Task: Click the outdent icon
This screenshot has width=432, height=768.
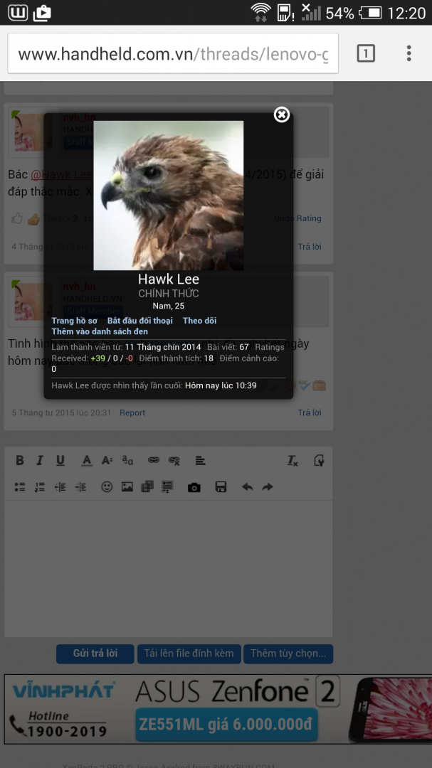Action: coord(60,486)
